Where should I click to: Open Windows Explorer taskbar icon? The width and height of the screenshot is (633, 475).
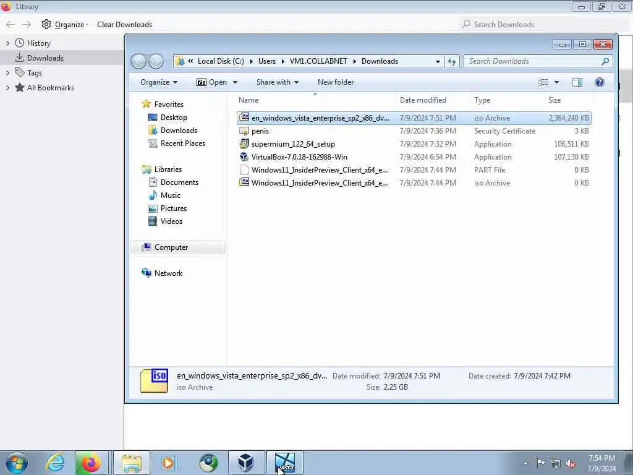point(132,463)
